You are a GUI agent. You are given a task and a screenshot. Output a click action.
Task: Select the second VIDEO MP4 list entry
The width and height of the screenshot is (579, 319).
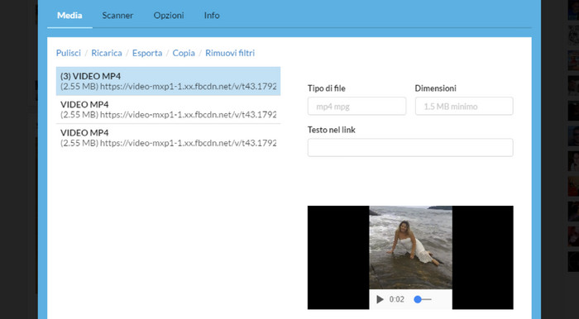click(168, 110)
